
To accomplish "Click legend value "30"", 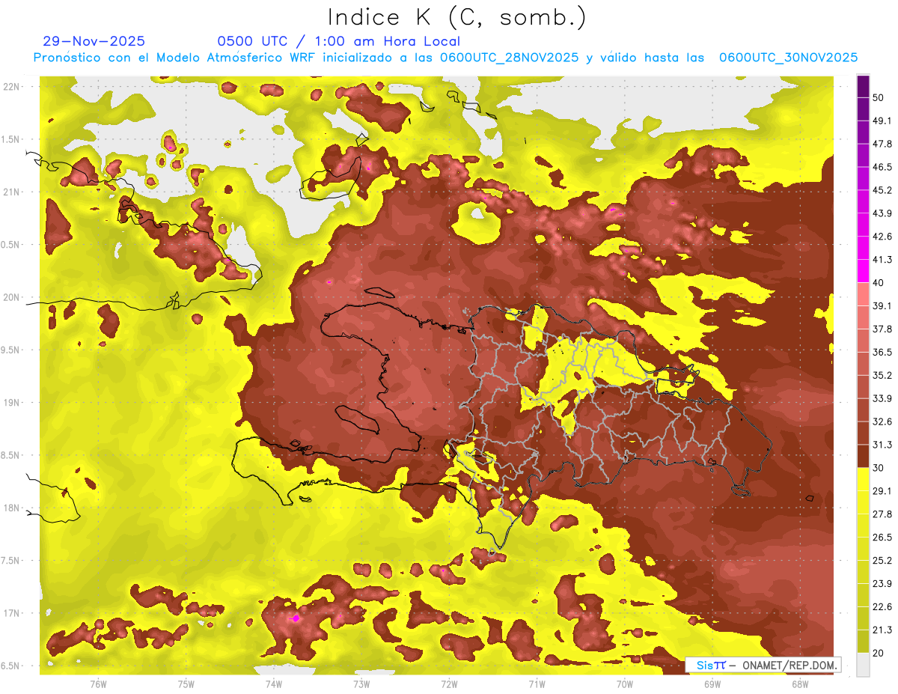I will point(878,468).
